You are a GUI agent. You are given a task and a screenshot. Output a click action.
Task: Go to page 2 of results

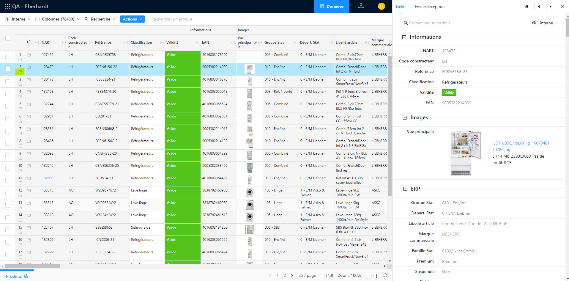[x=285, y=275]
